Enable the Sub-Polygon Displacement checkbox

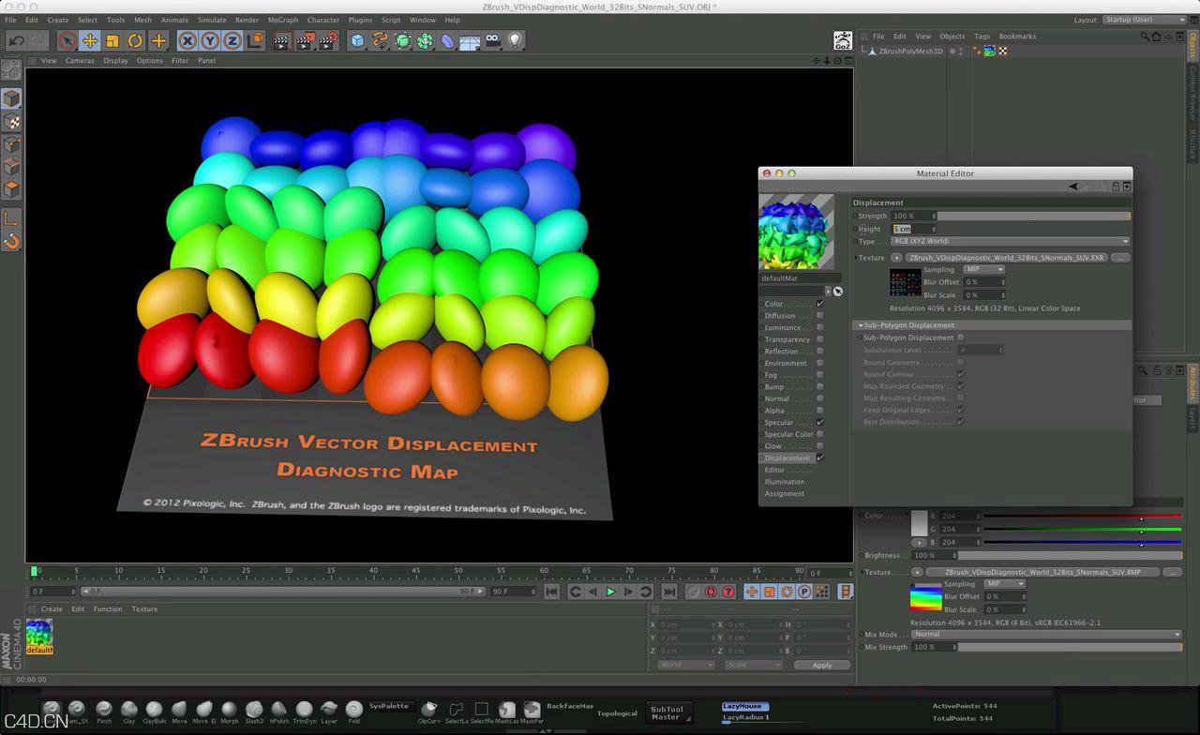pyautogui.click(x=960, y=337)
